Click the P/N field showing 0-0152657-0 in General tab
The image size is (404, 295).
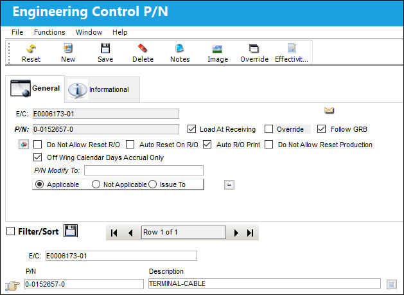[106, 129]
